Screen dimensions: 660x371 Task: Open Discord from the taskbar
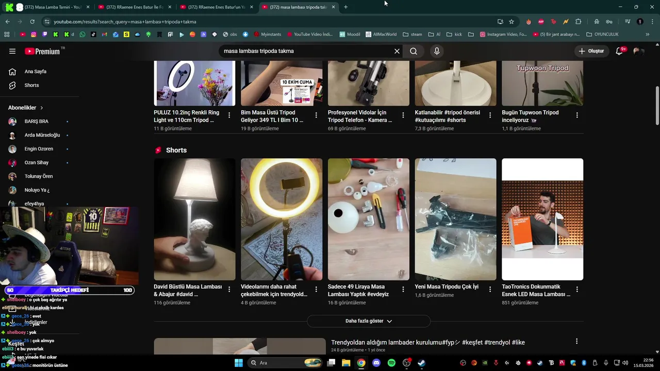(x=376, y=363)
